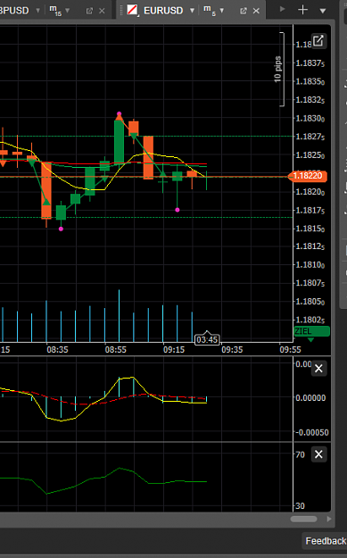Click the 1.18300 price axis label

point(310,119)
